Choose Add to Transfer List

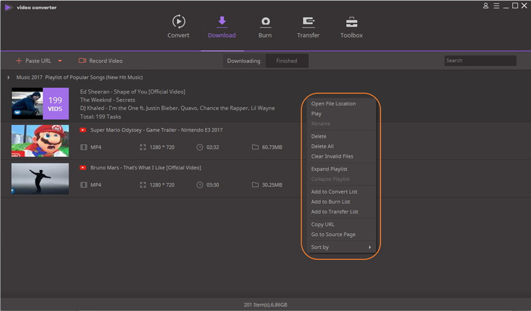[x=335, y=212]
